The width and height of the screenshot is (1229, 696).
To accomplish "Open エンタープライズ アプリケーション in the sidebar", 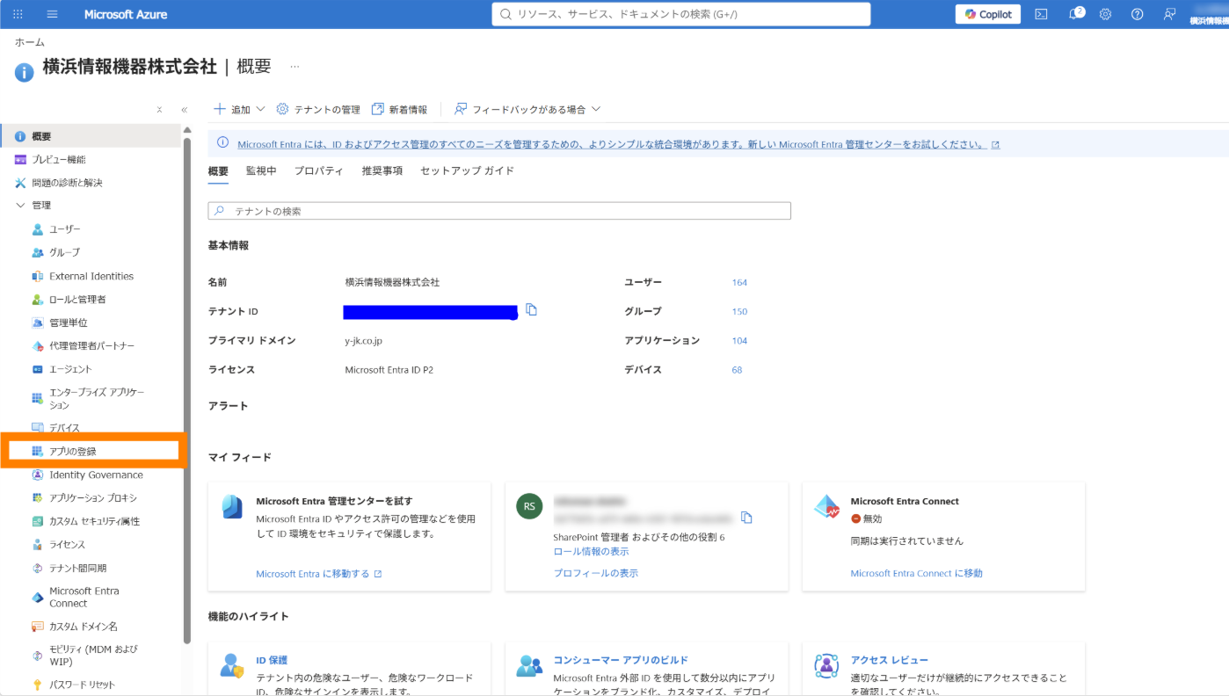I will (97, 398).
